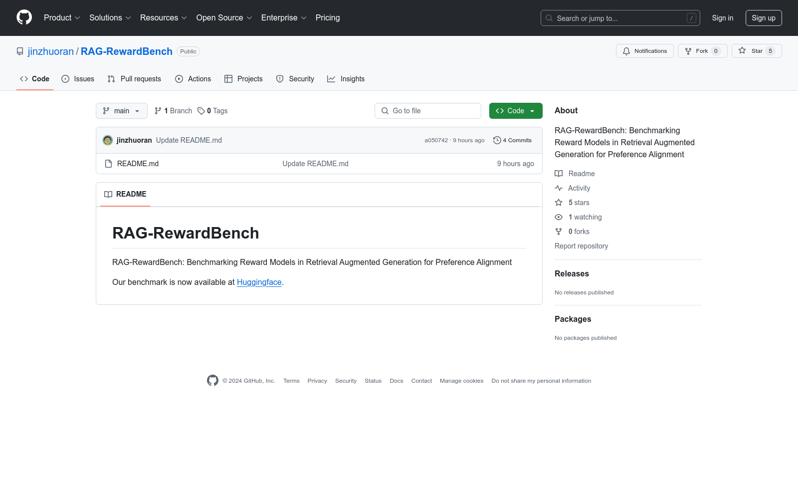Open footer Security link

tap(346, 381)
